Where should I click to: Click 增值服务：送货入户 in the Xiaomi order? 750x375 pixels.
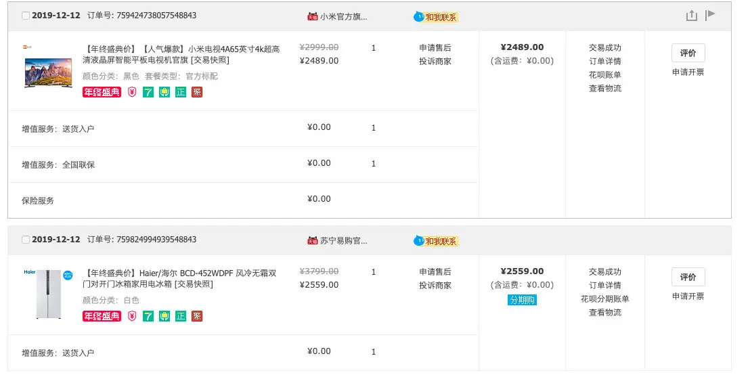pos(58,129)
